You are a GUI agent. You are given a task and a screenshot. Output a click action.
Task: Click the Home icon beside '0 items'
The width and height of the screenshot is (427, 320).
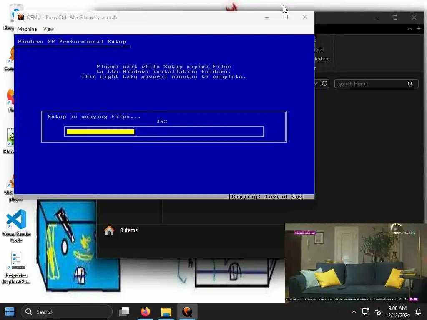coord(109,230)
